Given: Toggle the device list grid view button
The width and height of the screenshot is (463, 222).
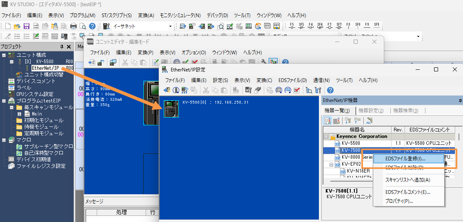Looking at the screenshot, I should click(x=327, y=120).
